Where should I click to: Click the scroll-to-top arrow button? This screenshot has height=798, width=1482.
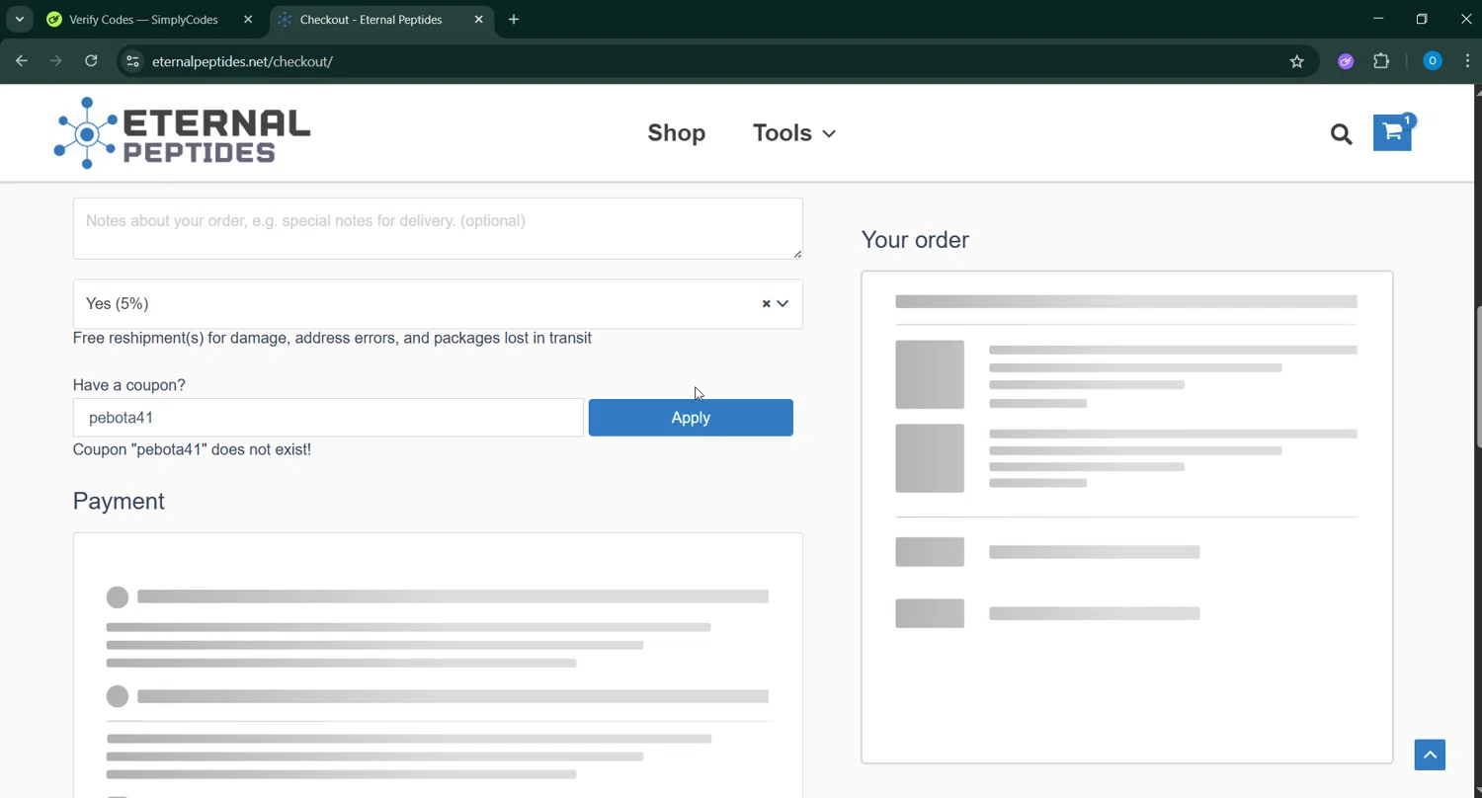(1430, 755)
